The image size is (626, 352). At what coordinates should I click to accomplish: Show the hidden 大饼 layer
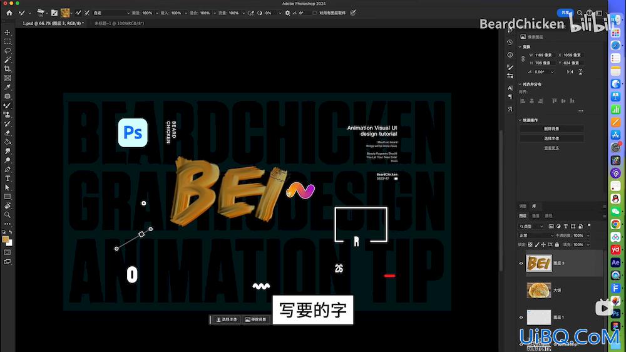point(521,291)
